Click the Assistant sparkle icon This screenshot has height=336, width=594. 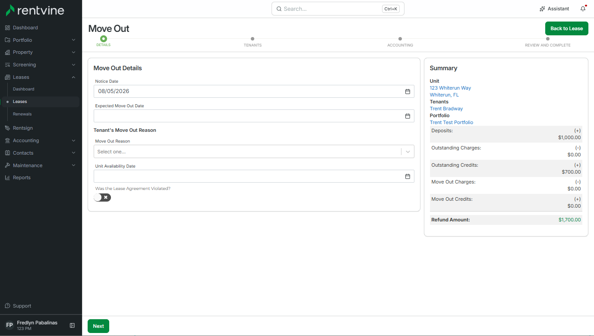point(542,9)
